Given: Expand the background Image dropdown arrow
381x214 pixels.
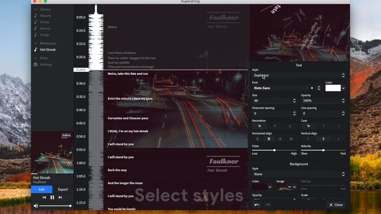Looking at the screenshot, I should coord(295,187).
